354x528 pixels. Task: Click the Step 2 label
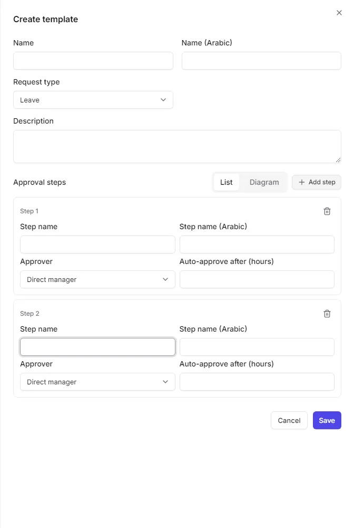point(29,314)
